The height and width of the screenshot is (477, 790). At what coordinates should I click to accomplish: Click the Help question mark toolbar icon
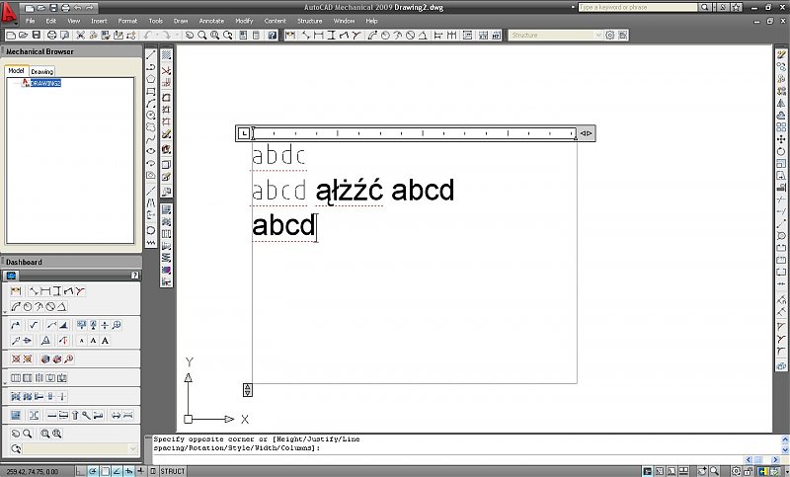(273, 36)
